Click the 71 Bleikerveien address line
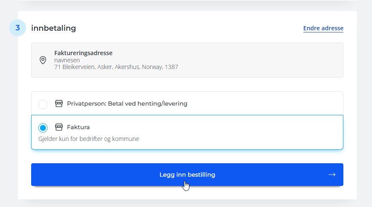 [x=116, y=67]
